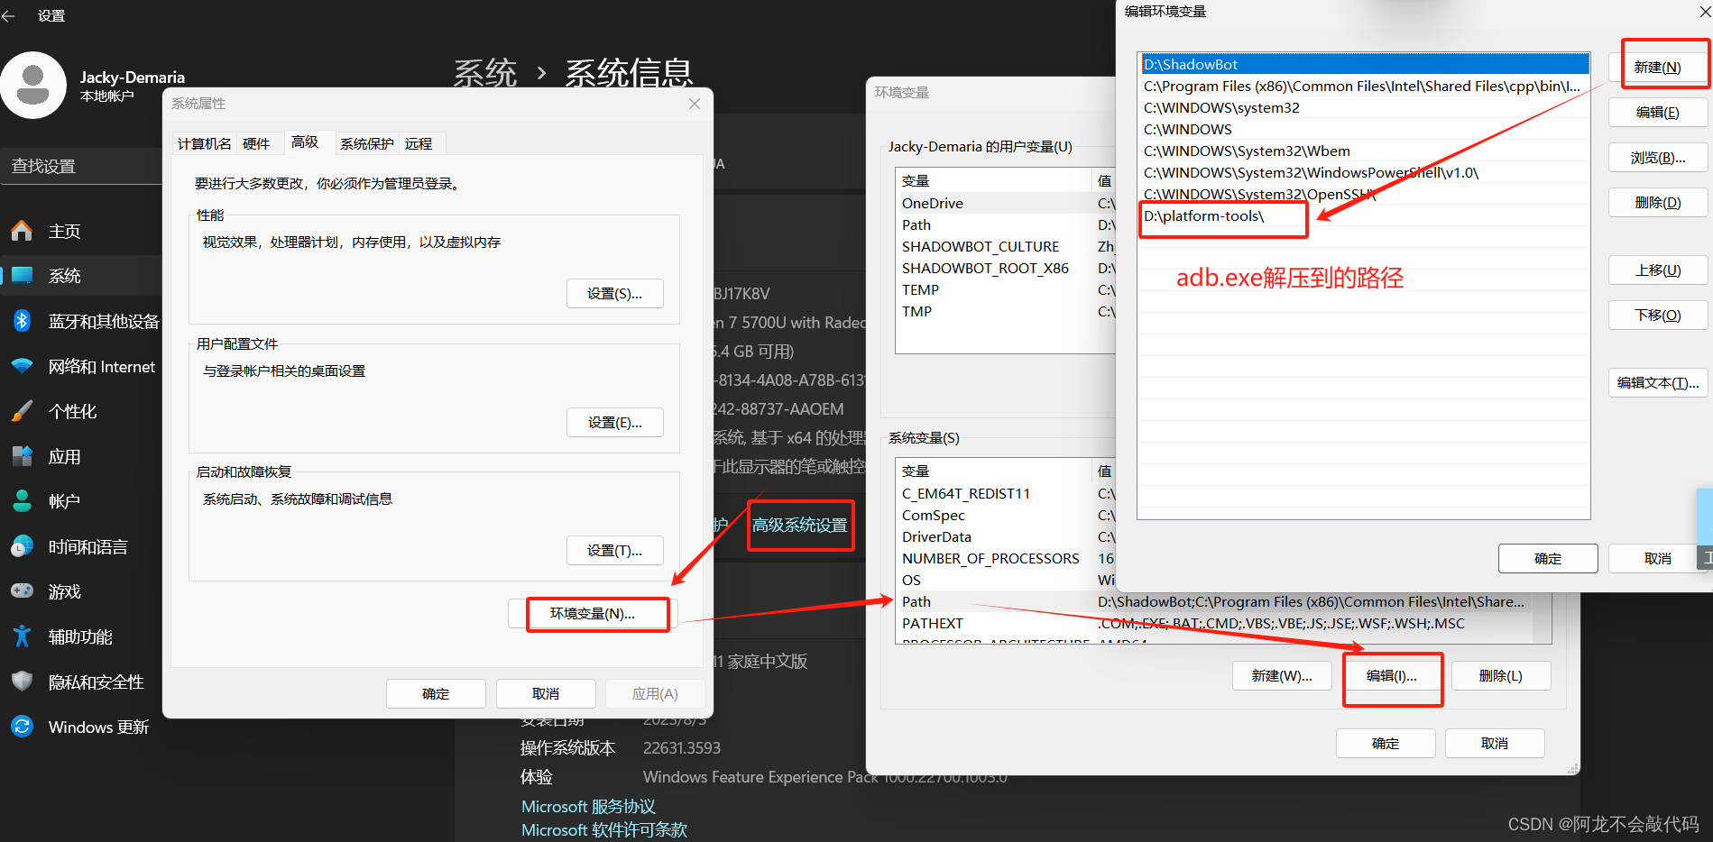Click 上移(U) move up button
1713x842 pixels.
tap(1658, 270)
